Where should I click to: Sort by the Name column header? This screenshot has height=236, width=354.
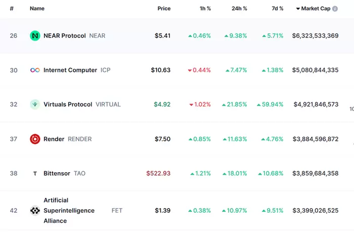37,9
